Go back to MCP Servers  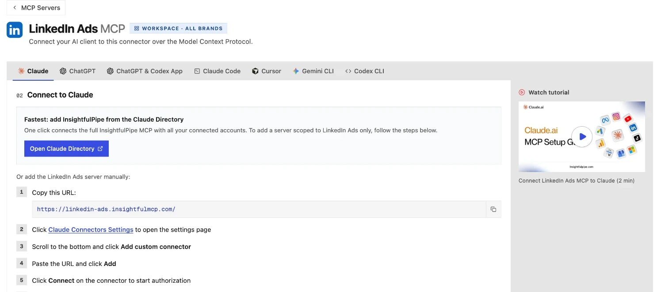pos(36,8)
